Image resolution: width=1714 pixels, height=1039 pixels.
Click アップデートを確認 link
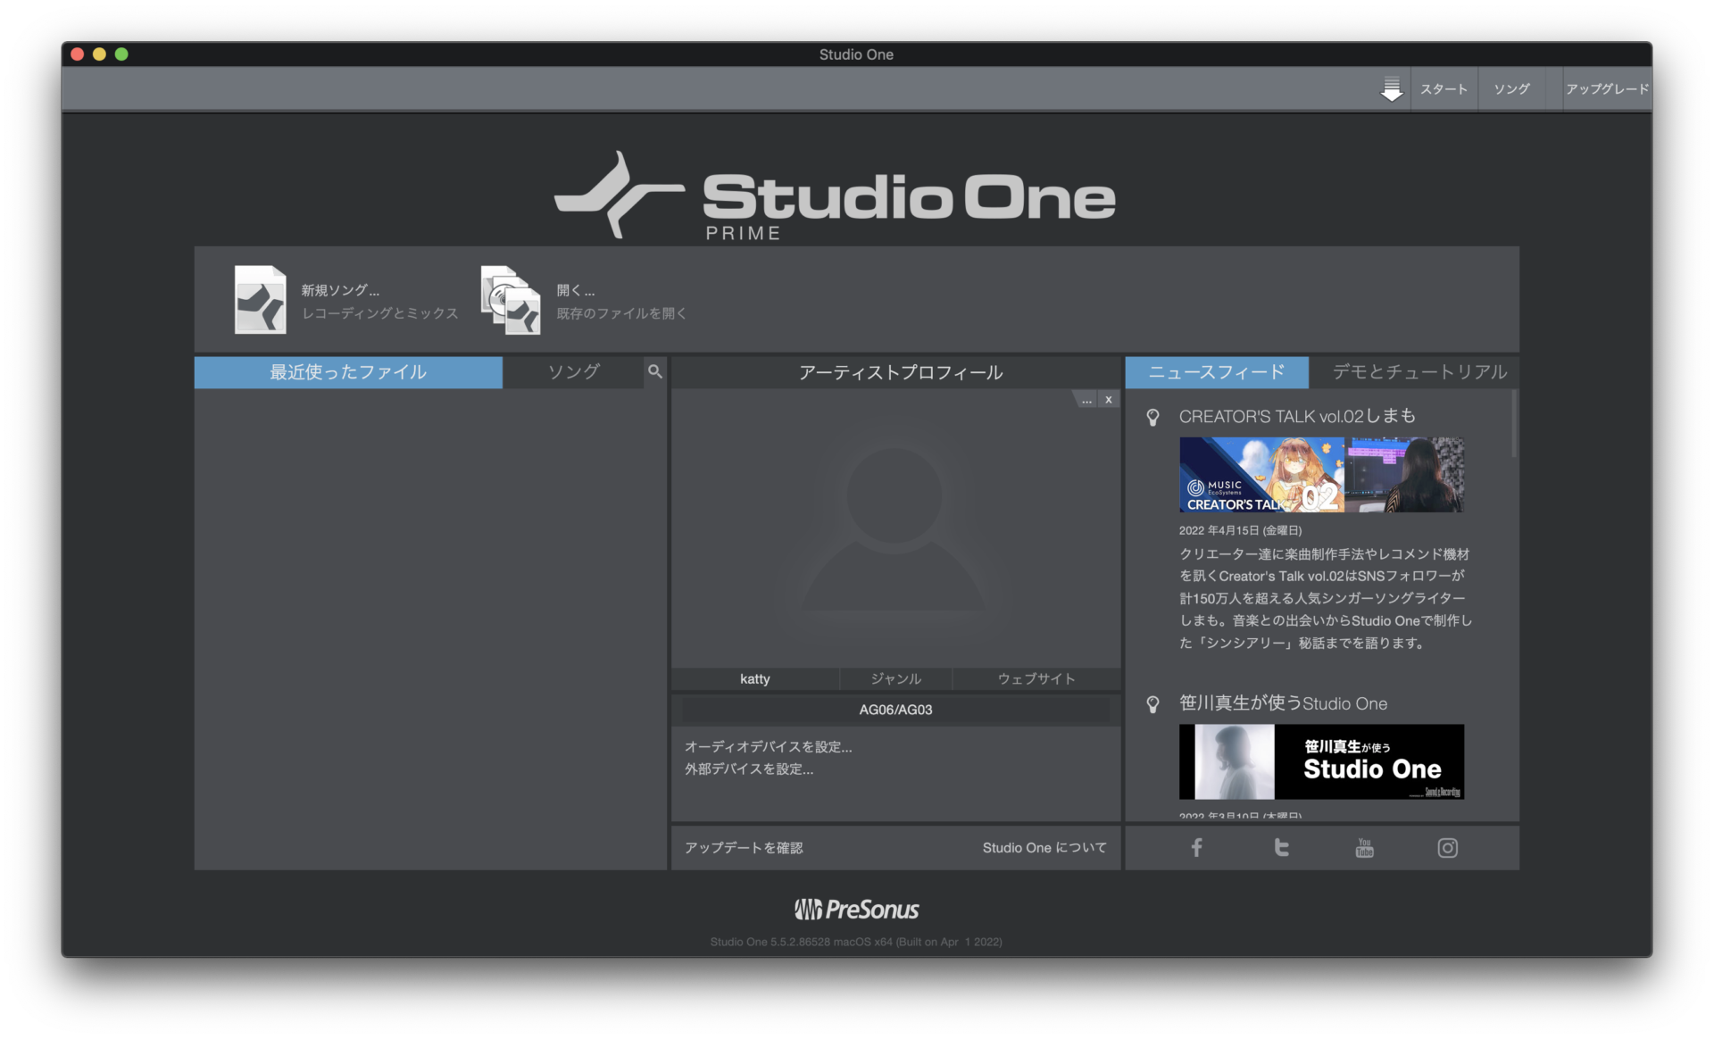pyautogui.click(x=744, y=848)
